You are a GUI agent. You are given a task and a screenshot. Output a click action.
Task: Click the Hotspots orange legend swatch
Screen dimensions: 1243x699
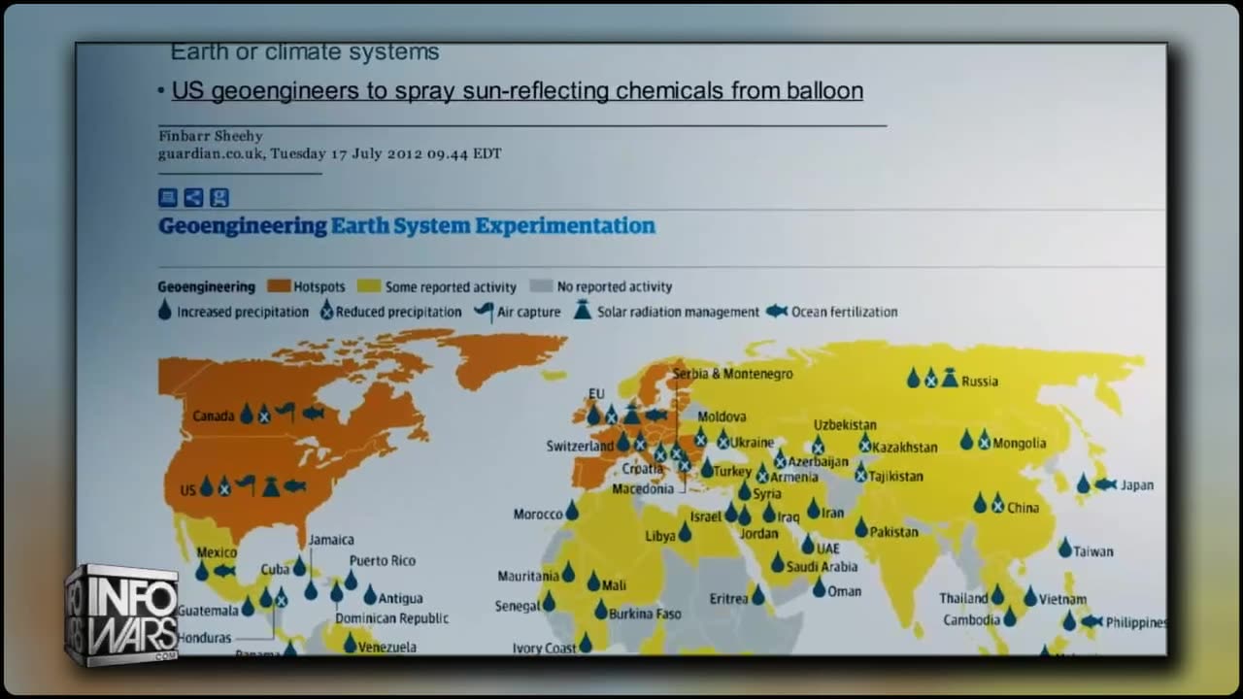pyautogui.click(x=280, y=286)
